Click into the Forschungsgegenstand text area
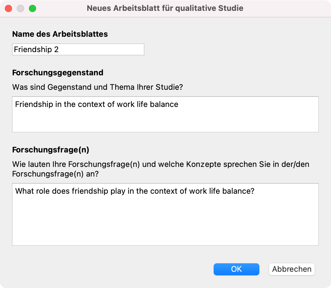Viewport: 331px width, 288px height. point(165,114)
